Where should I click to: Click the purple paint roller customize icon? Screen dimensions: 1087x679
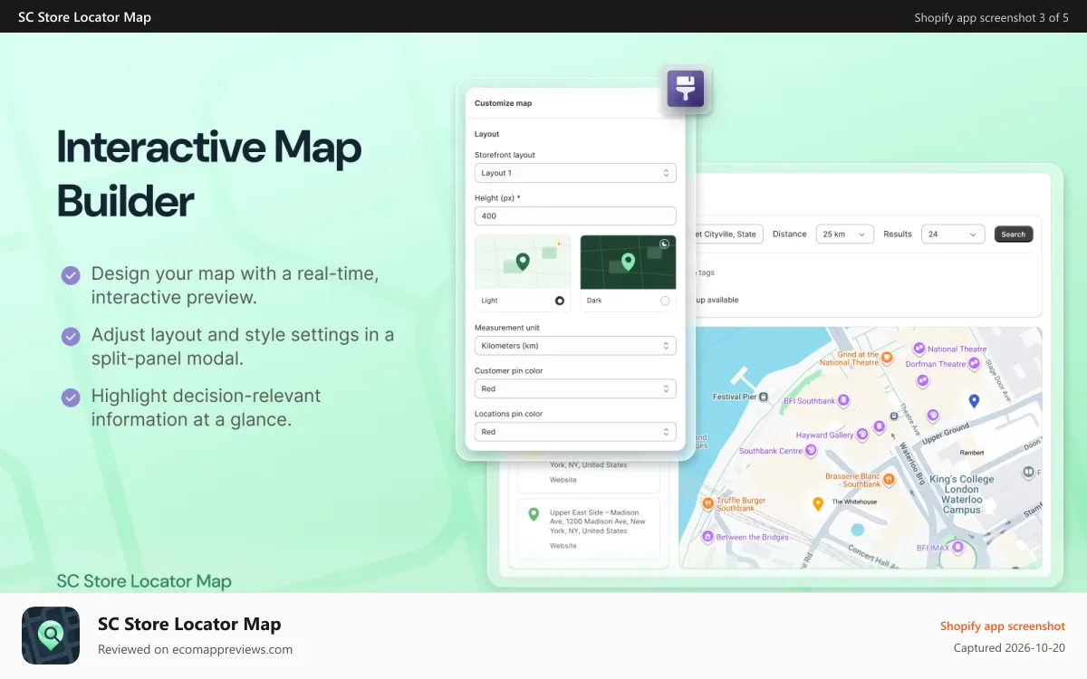point(686,89)
